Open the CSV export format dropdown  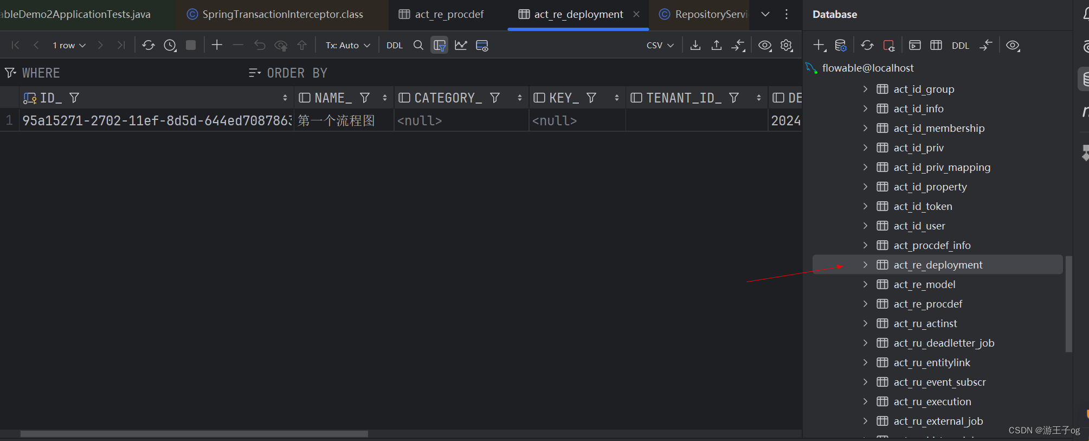[x=660, y=46]
